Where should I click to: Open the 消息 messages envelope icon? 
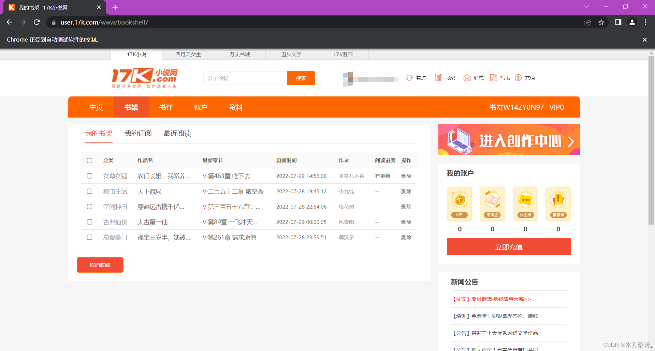click(467, 78)
